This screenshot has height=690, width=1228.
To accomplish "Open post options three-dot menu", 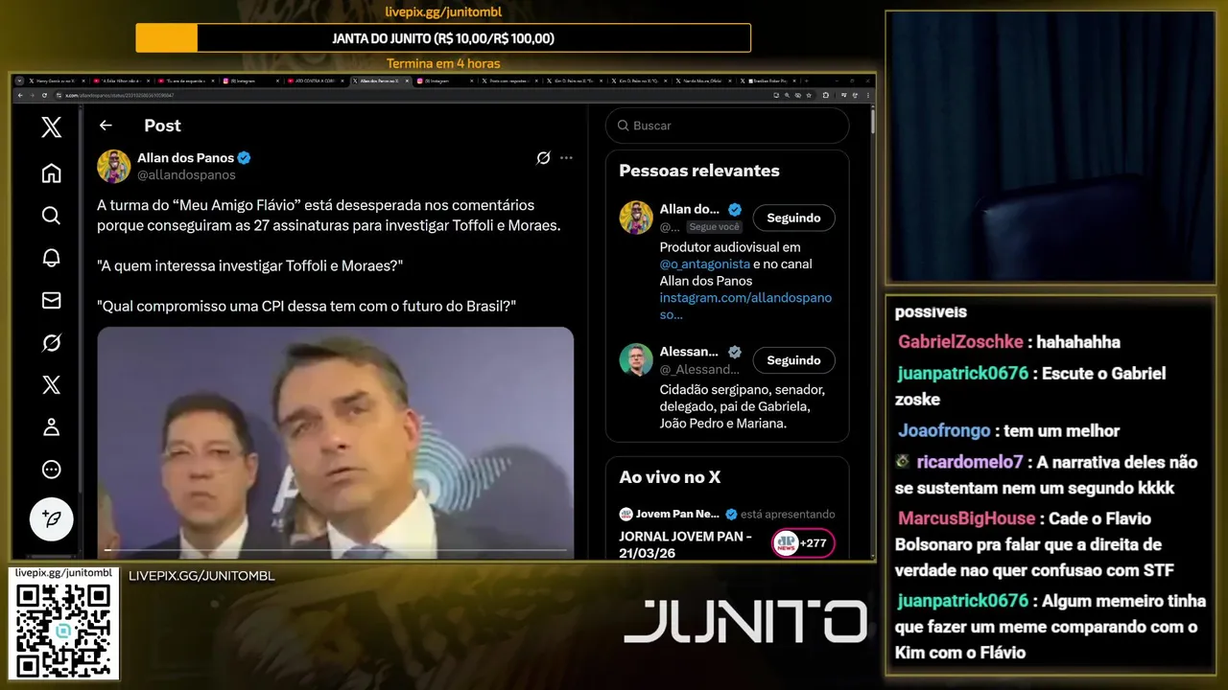I will (x=566, y=157).
